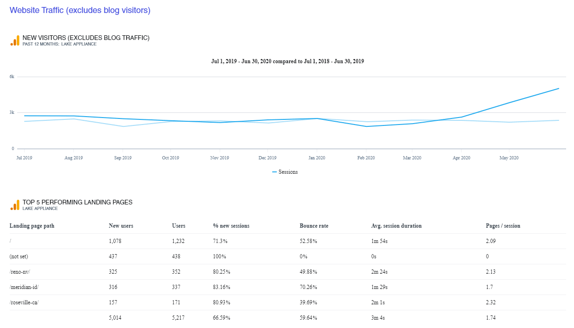Viewport: 574px width, 328px height.
Task: Select the Sessions legend marker under the chart
Action: click(x=275, y=172)
